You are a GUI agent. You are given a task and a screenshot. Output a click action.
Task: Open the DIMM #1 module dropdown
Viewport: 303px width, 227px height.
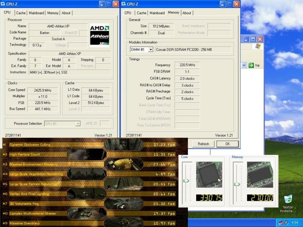(x=150, y=50)
